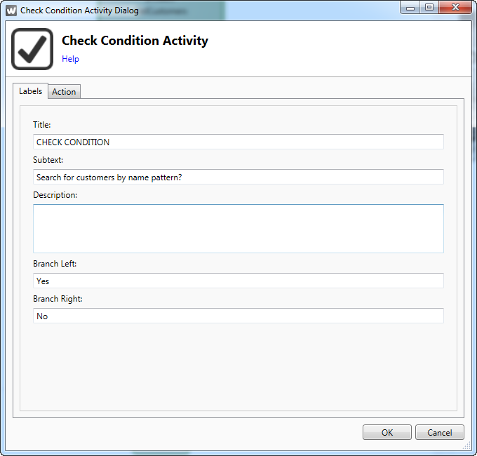Maximize the dialog window
The height and width of the screenshot is (456, 477).
tap(429, 8)
